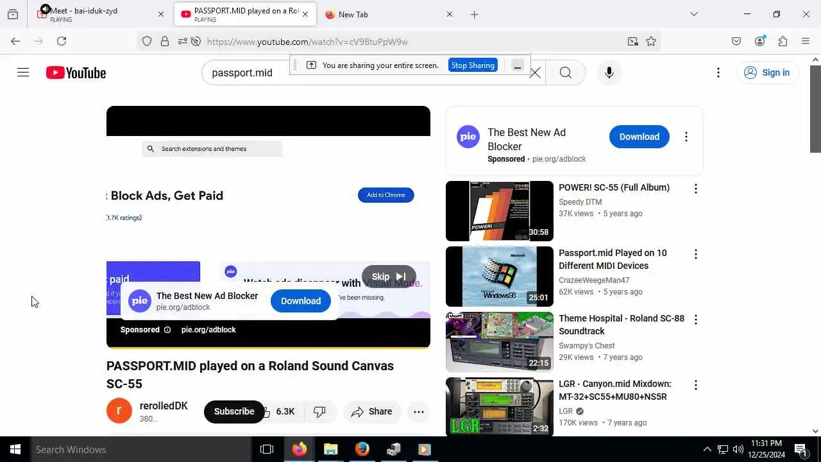Dislike the video
821x462 pixels.
pyautogui.click(x=319, y=411)
